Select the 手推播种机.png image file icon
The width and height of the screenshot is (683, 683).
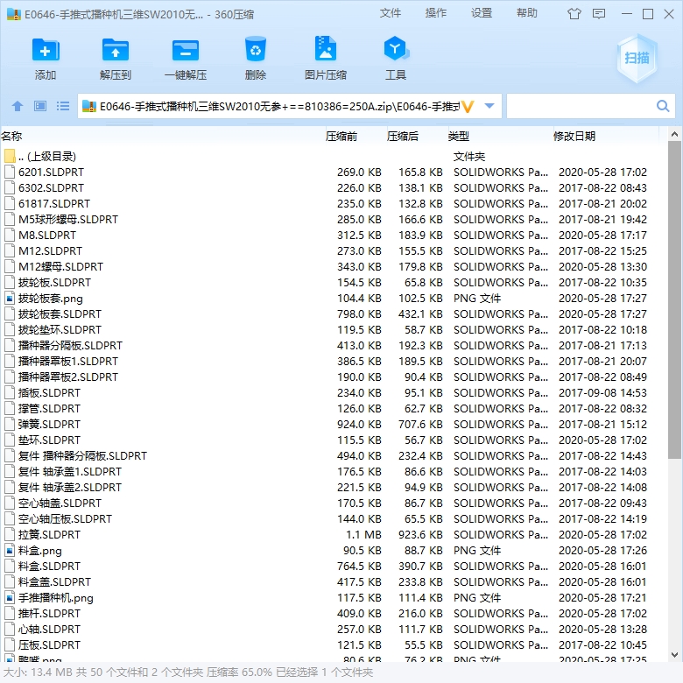click(10, 597)
